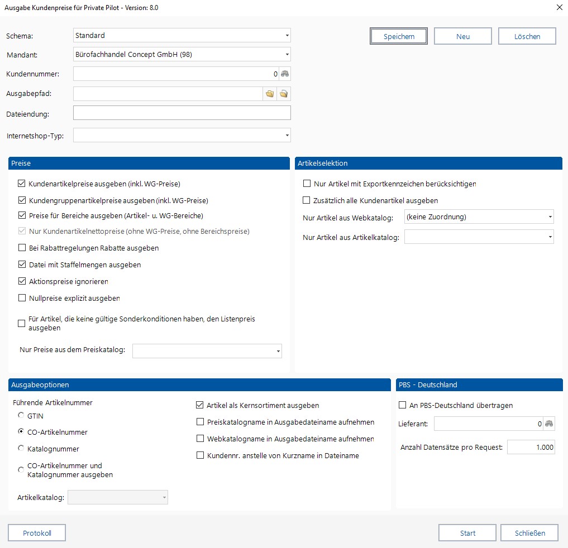The width and height of the screenshot is (568, 548).
Task: Enable Nur Artikel mit Exportkennzeichen berücksichtigen
Action: 307,184
